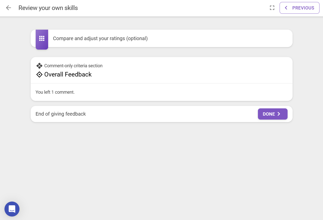The width and height of the screenshot is (323, 220).
Task: Click the four-diamond criteria section icon
Action: 39,66
